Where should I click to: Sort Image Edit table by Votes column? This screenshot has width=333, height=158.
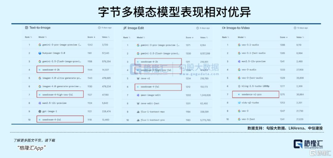204,38
